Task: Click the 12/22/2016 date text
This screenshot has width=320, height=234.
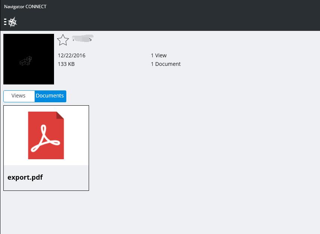Action: click(x=72, y=55)
